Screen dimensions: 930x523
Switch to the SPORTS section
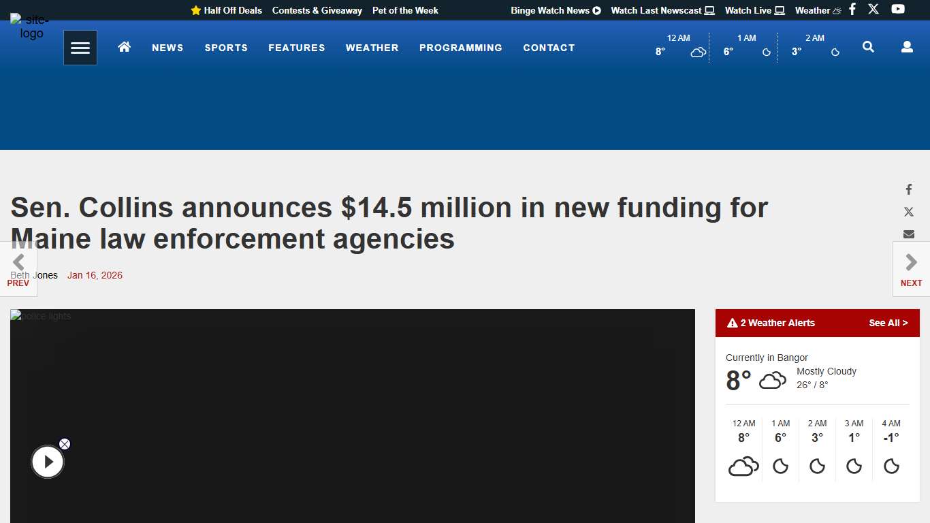pos(226,48)
